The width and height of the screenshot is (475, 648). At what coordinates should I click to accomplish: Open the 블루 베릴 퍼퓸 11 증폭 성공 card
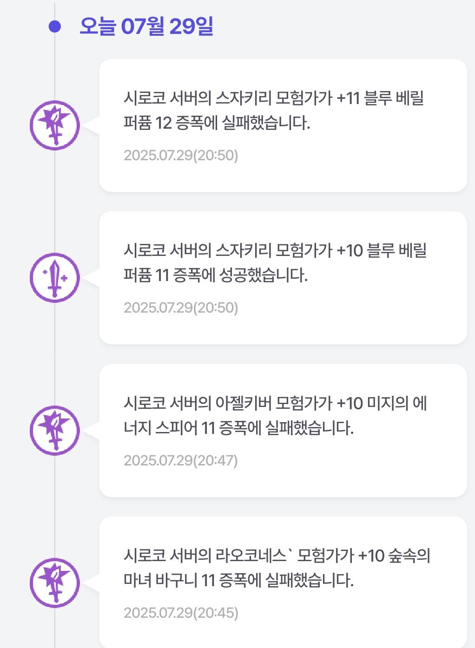pyautogui.click(x=283, y=278)
